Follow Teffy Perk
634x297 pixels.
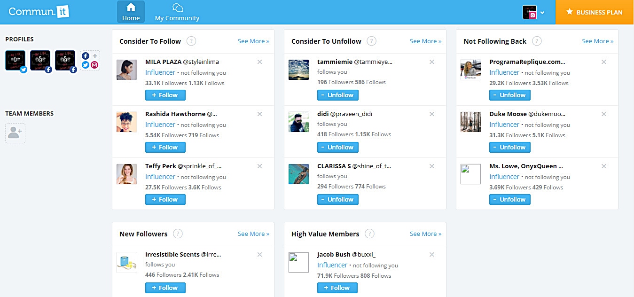165,199
